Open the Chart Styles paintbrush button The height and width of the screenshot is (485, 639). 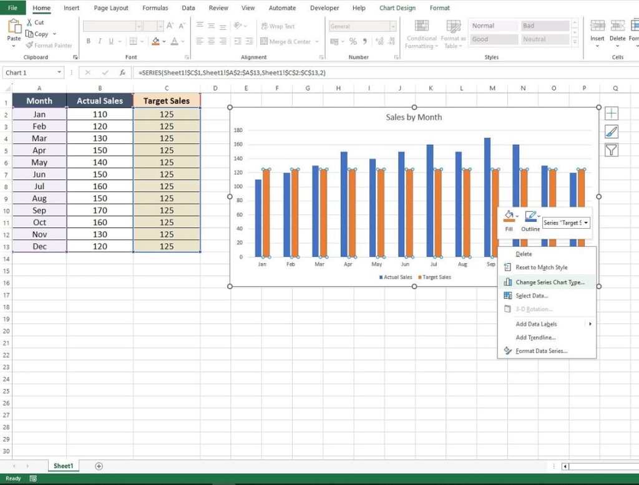pos(612,132)
